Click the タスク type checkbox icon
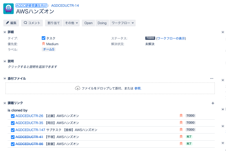This screenshot has height=151, width=226. point(43,38)
